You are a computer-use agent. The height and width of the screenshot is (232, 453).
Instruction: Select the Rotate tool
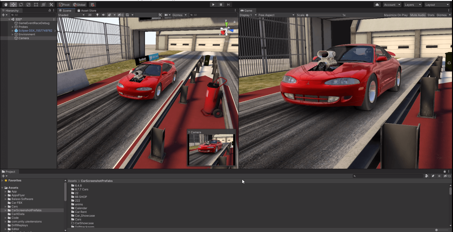[x=21, y=5]
